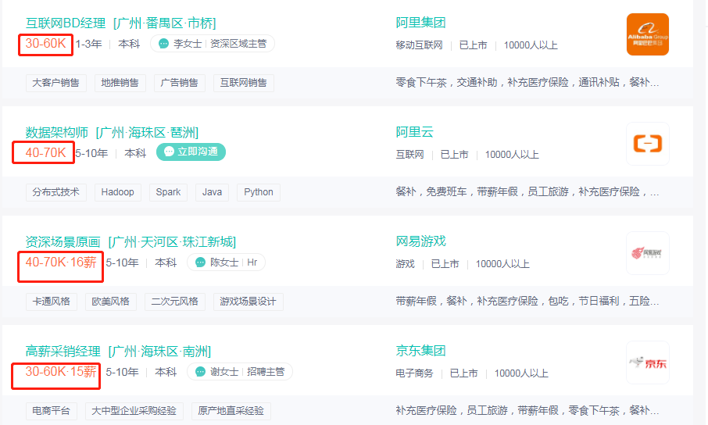Viewport: 708px width, 425px height.
Task: Open the 阿里云 company logo
Action: 648,144
